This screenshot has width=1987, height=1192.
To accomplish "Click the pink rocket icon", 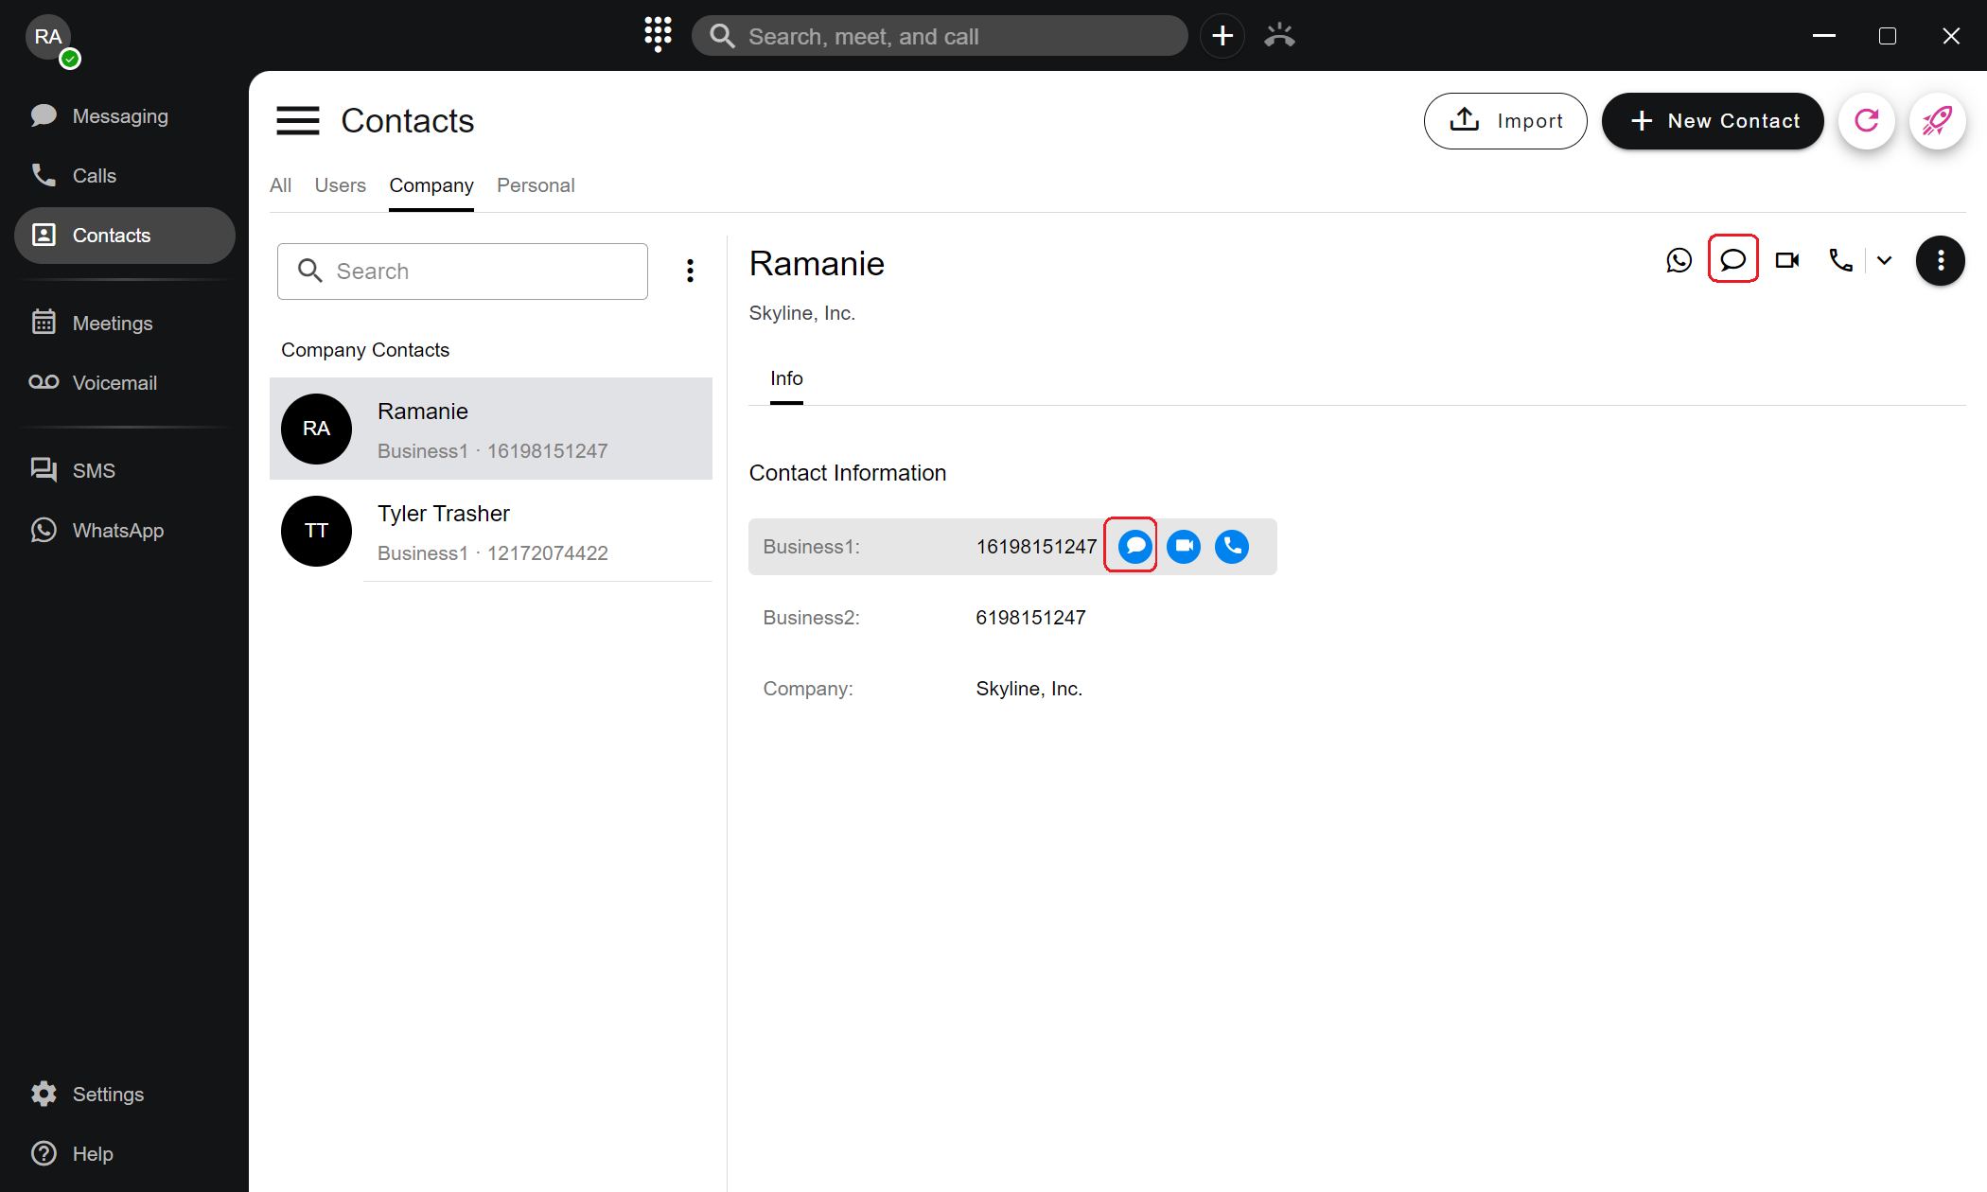I will point(1937,121).
